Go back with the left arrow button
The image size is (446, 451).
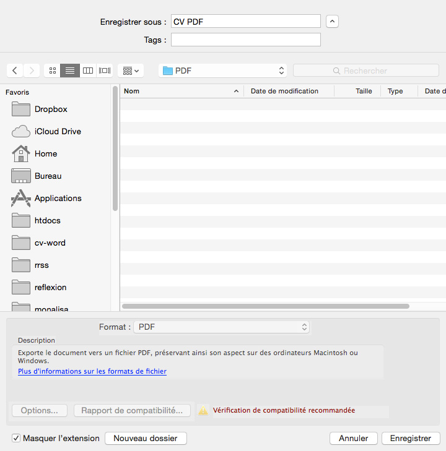click(x=15, y=71)
